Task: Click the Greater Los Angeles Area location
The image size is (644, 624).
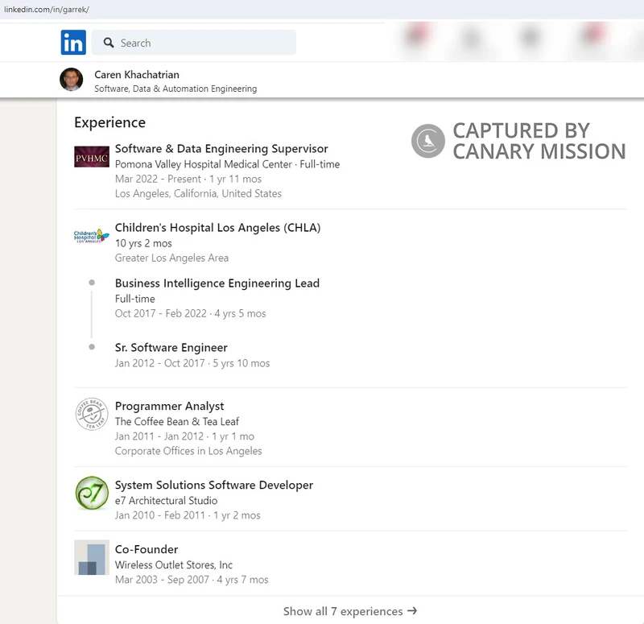Action: point(171,258)
